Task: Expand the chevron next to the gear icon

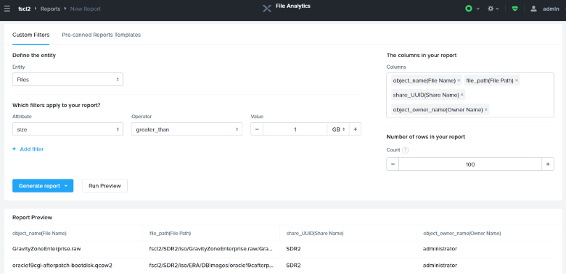Action: click(497, 9)
